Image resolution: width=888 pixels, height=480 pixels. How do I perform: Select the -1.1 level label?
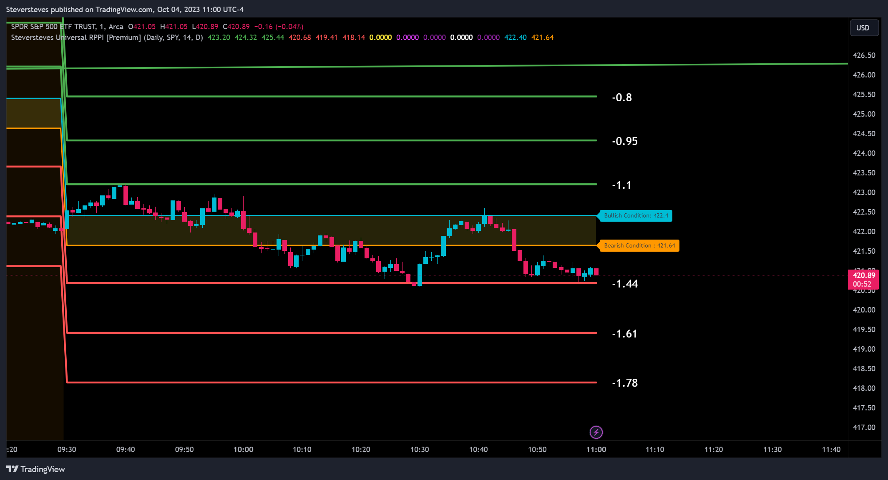[x=621, y=185]
